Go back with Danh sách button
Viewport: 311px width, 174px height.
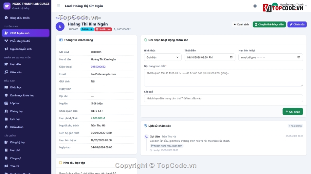tap(241, 24)
